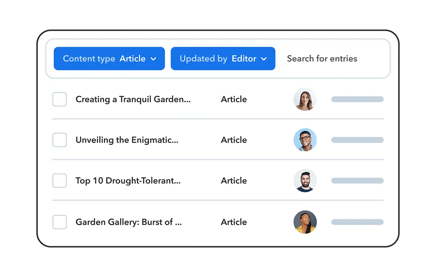This screenshot has width=436, height=277.
Task: Open the Unveiling the Enigmatic entry
Action: coord(127,140)
